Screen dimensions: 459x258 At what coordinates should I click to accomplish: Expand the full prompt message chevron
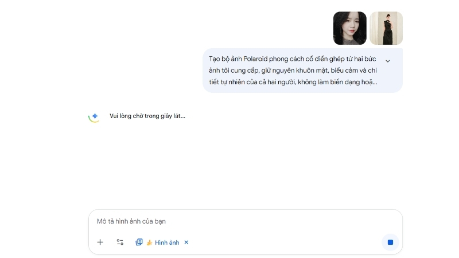(x=388, y=61)
